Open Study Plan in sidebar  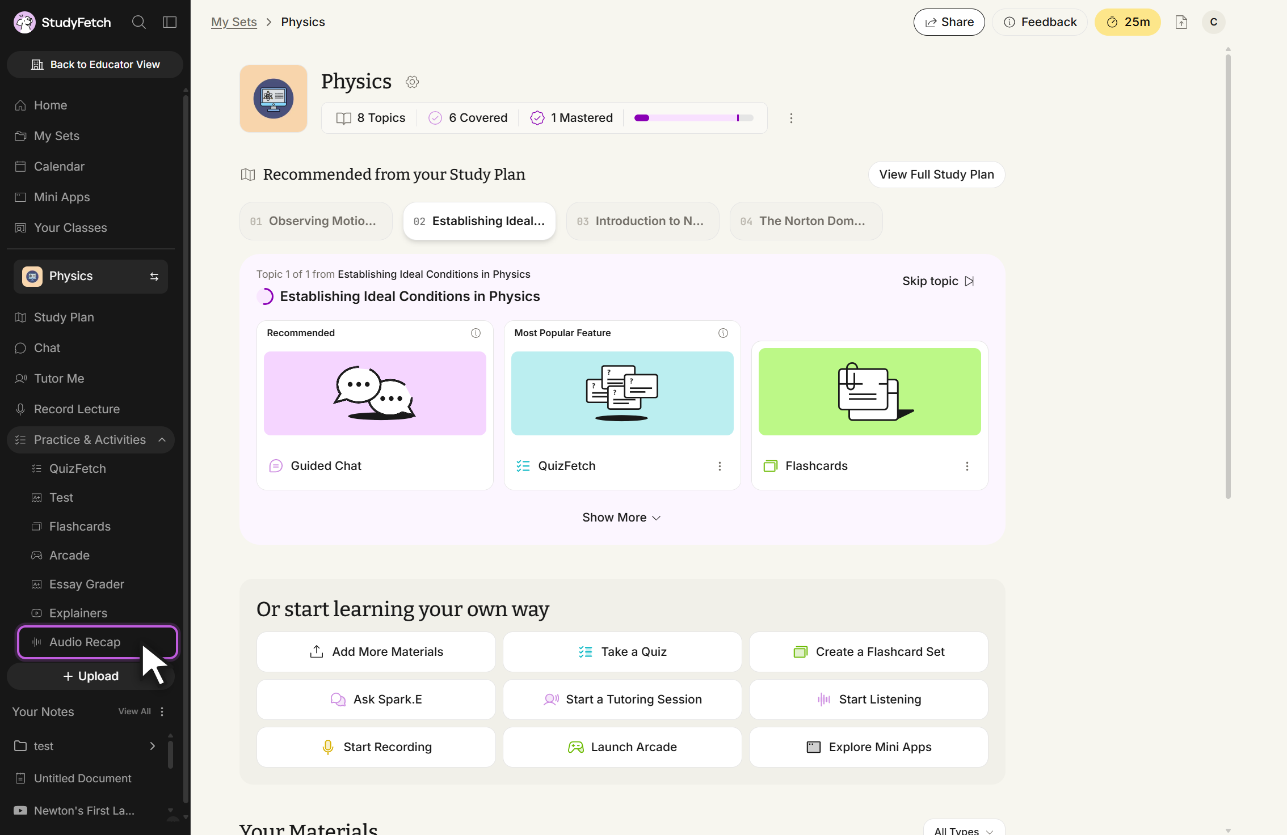(x=91, y=317)
